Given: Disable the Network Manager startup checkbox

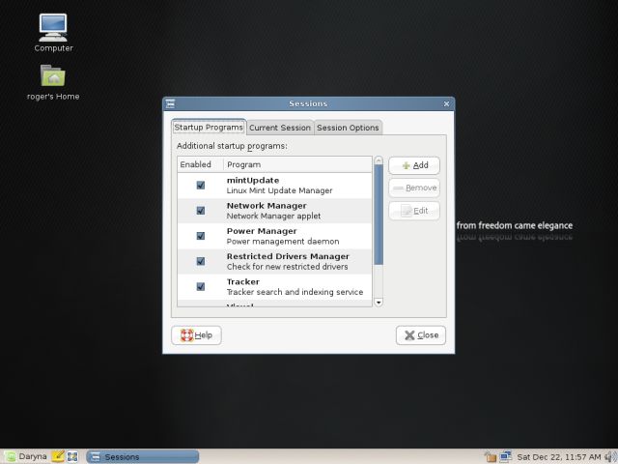Looking at the screenshot, I should (x=201, y=211).
